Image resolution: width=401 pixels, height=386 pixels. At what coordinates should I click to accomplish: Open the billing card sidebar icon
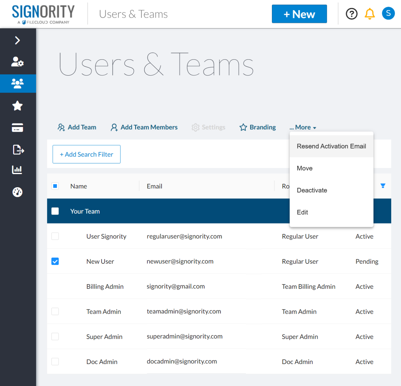point(17,128)
